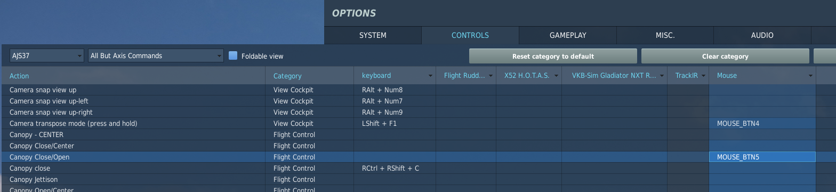This screenshot has height=192, width=836.
Task: Open the AUDIO tab
Action: (762, 35)
